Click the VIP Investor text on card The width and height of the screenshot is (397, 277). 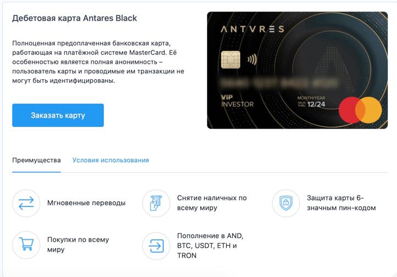pyautogui.click(x=237, y=101)
